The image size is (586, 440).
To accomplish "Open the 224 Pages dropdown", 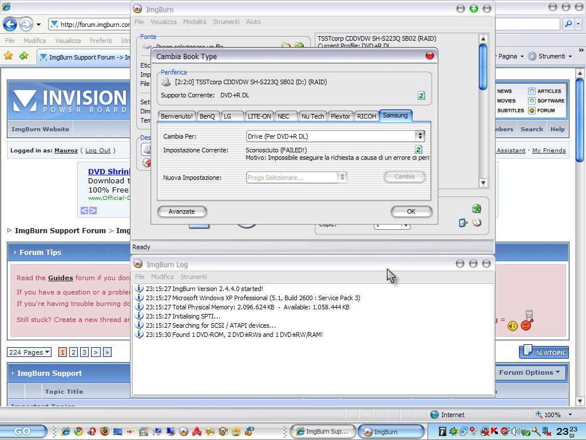I will click(29, 352).
